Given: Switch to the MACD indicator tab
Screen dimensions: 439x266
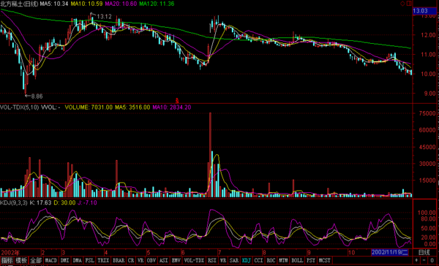Looking at the screenshot, I should tap(51, 260).
